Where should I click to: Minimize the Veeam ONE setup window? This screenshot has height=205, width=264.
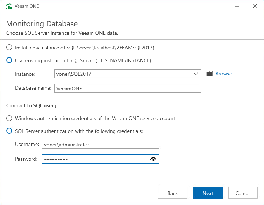coord(237,6)
